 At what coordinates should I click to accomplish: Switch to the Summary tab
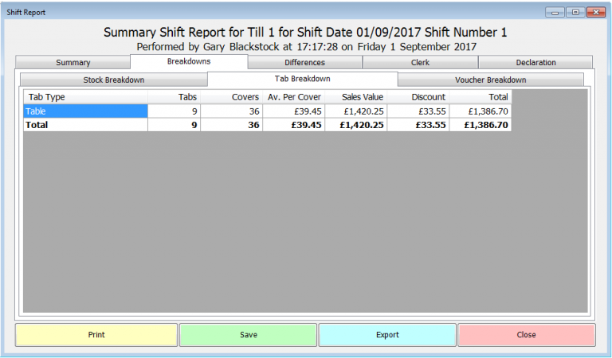tap(73, 63)
